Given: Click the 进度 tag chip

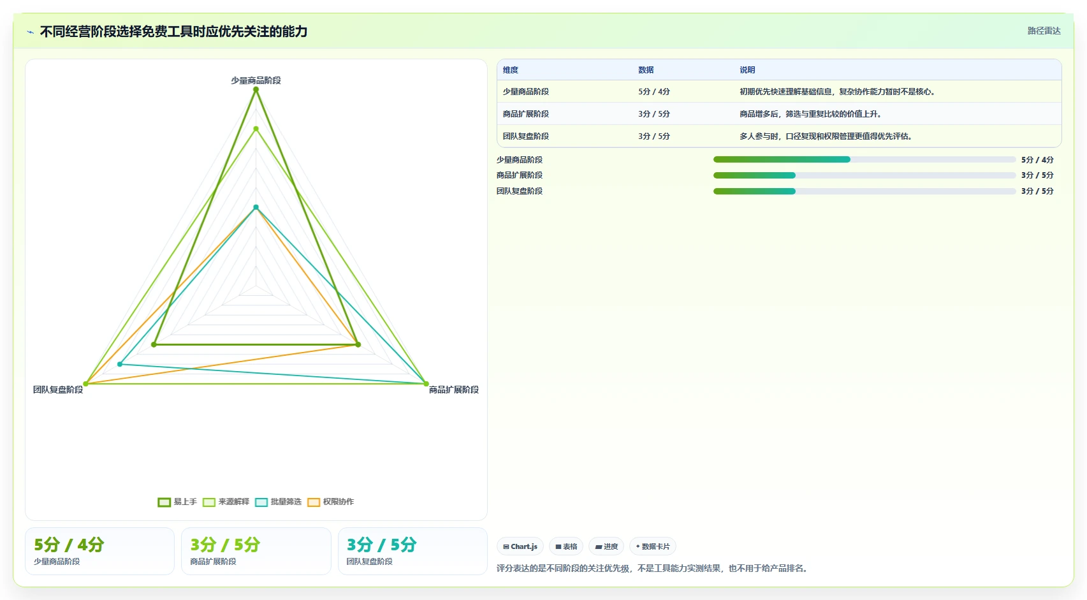Looking at the screenshot, I should tap(606, 546).
